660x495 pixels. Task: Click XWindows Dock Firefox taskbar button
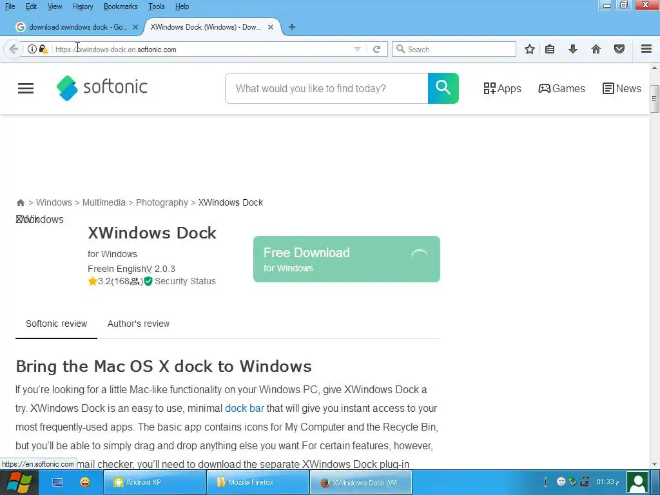(361, 482)
